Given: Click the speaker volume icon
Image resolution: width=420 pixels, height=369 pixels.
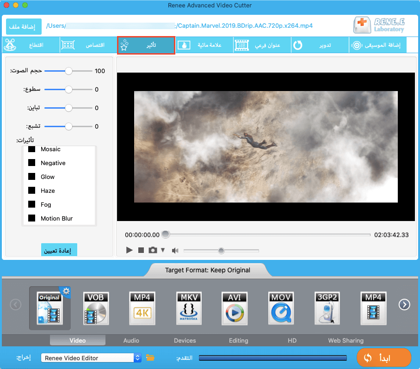Looking at the screenshot, I should [x=175, y=251].
